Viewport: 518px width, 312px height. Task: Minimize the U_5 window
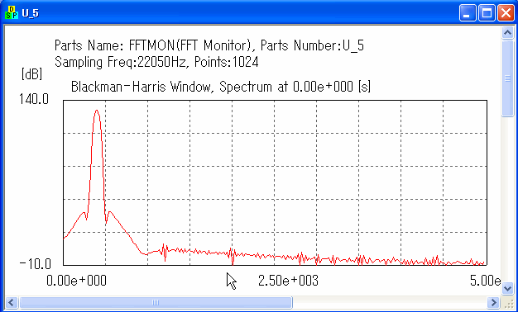point(468,13)
